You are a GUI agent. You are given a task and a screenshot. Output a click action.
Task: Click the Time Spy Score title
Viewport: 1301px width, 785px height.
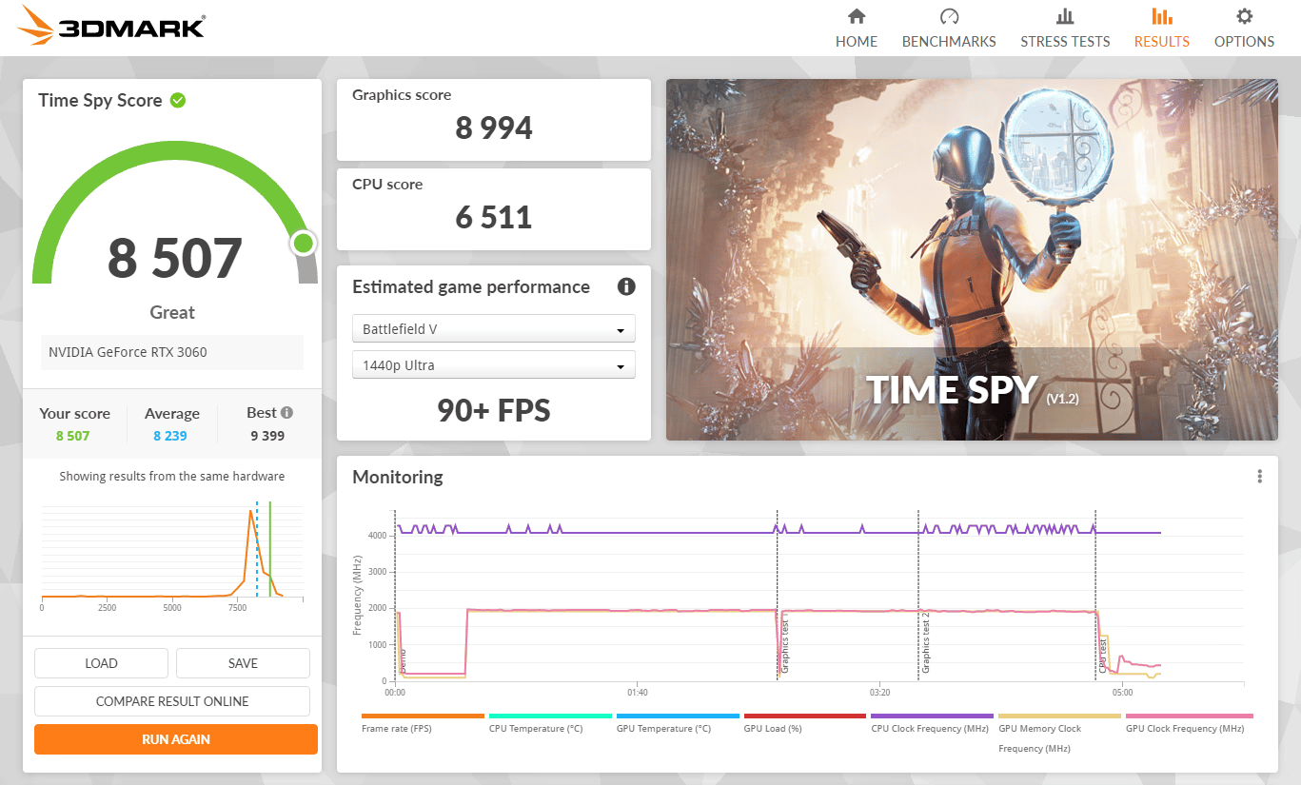(x=100, y=100)
